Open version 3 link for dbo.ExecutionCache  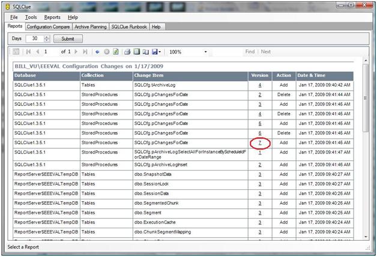point(260,223)
